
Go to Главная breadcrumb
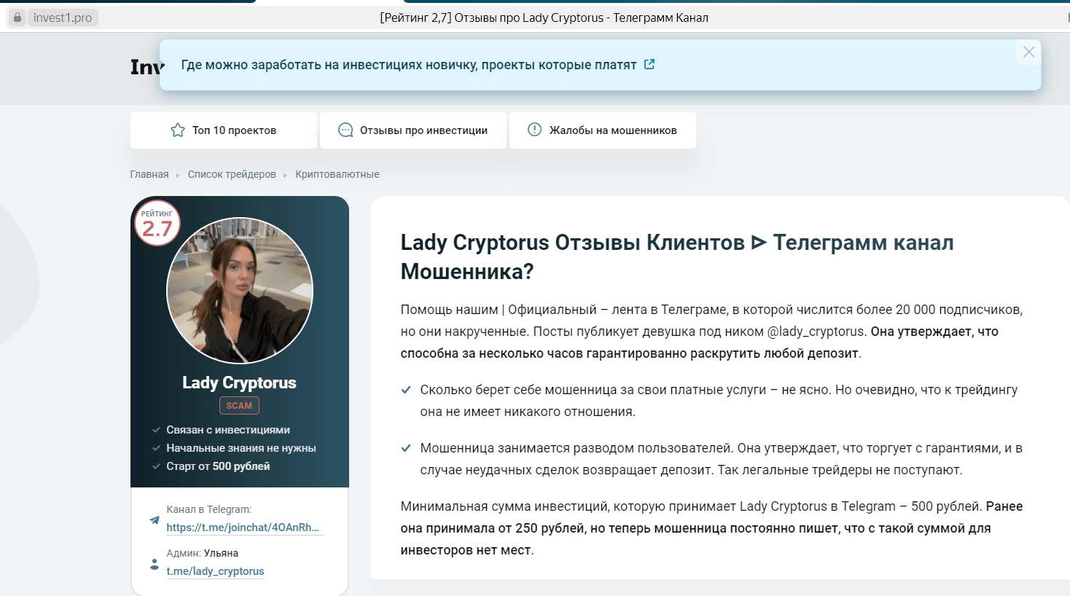coord(149,174)
